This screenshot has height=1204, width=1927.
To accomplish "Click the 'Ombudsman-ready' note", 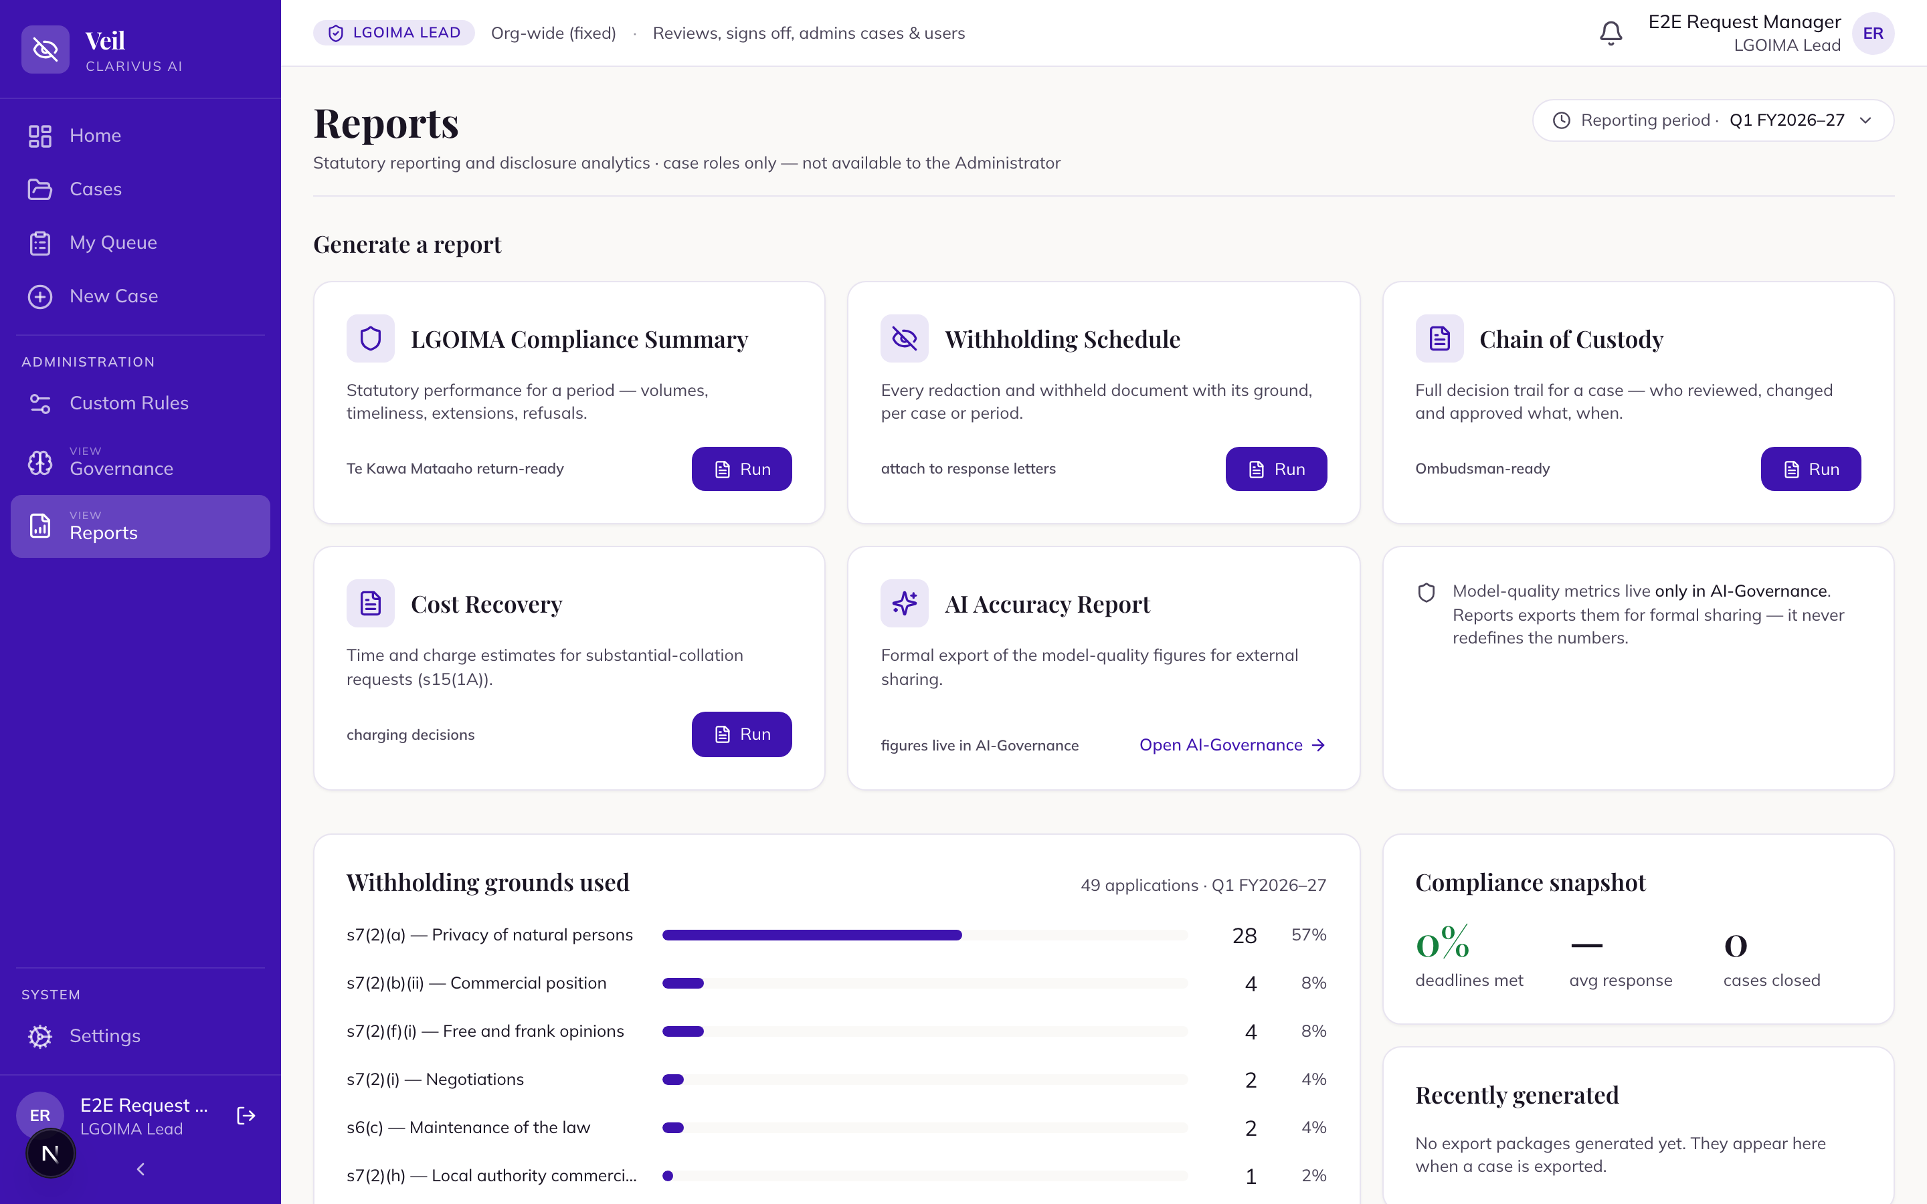I will pyautogui.click(x=1482, y=469).
